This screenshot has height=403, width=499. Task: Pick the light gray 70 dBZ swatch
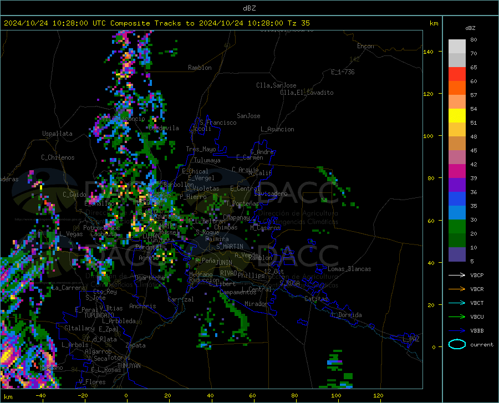(x=457, y=47)
